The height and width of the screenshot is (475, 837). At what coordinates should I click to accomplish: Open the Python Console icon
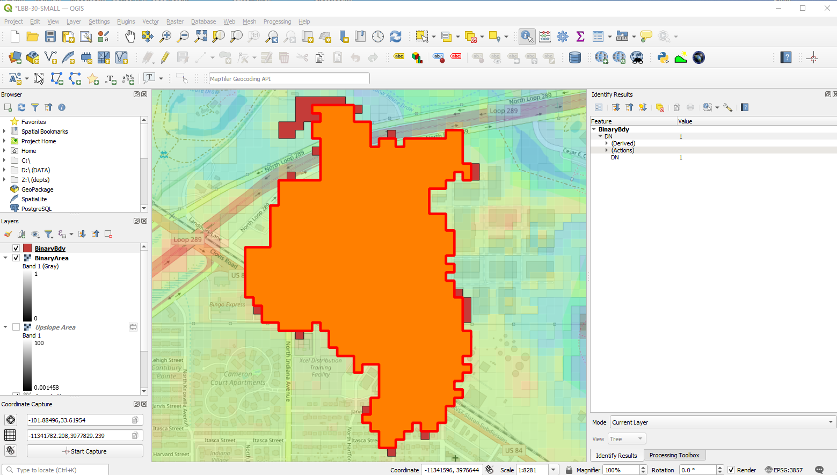point(663,57)
